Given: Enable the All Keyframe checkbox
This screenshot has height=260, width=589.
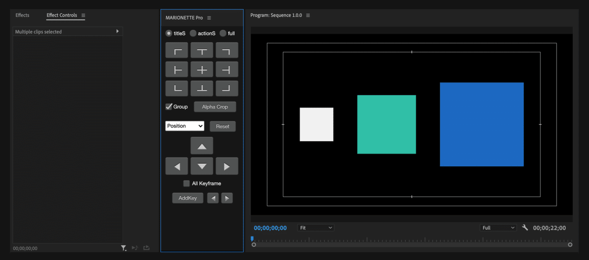Looking at the screenshot, I should [x=187, y=183].
